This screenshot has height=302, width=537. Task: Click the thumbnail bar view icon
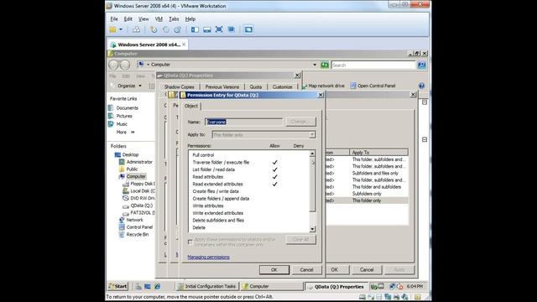pyautogui.click(x=207, y=30)
